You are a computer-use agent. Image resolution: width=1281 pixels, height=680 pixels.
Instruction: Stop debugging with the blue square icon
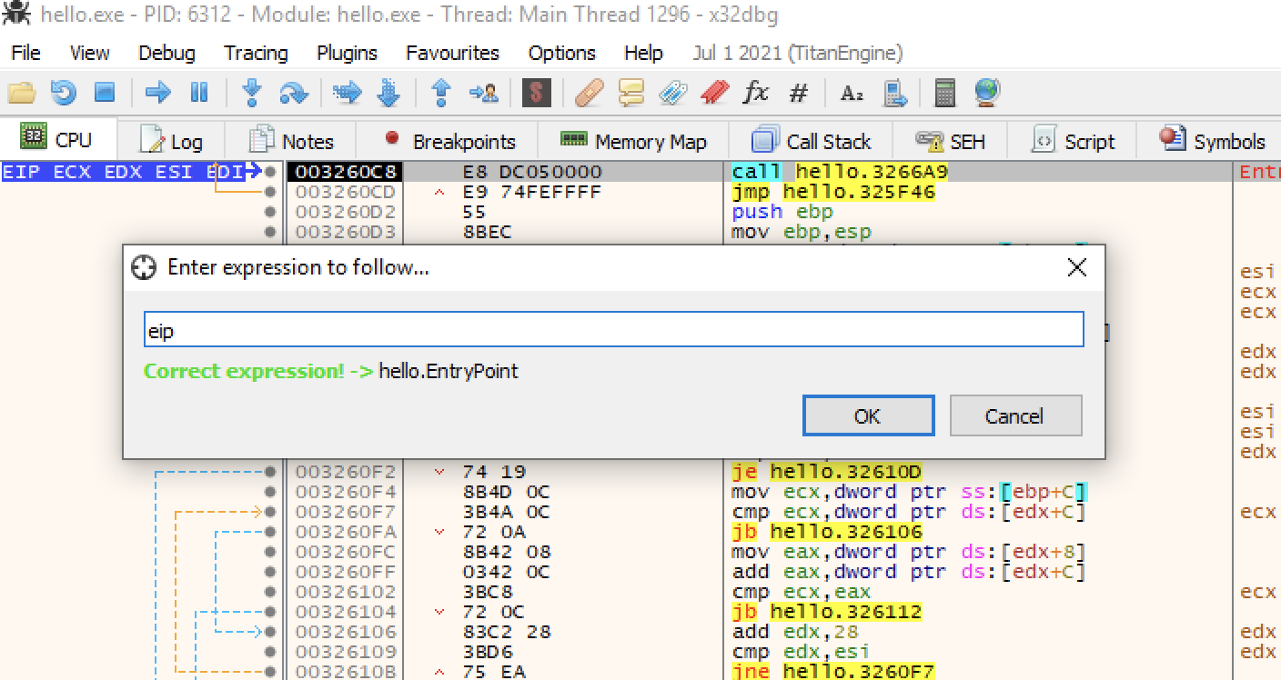[x=105, y=92]
